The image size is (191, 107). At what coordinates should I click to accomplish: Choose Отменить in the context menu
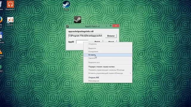click(108, 44)
